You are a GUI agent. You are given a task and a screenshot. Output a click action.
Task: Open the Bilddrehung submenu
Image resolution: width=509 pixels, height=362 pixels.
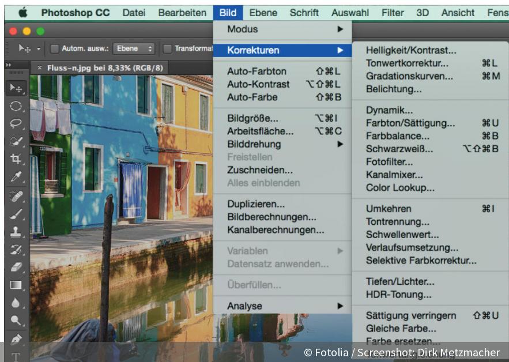tap(282, 144)
